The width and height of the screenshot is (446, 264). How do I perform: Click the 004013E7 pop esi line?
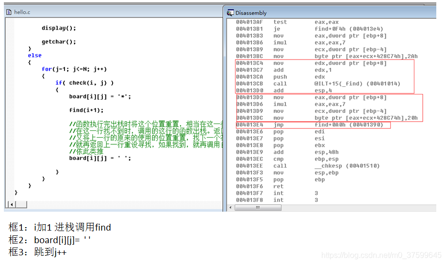click(x=281, y=139)
